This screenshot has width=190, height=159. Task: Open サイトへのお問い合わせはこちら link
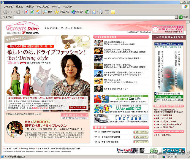(x=65, y=148)
